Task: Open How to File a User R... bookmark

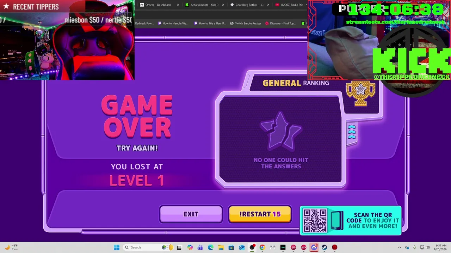Action: [210, 24]
